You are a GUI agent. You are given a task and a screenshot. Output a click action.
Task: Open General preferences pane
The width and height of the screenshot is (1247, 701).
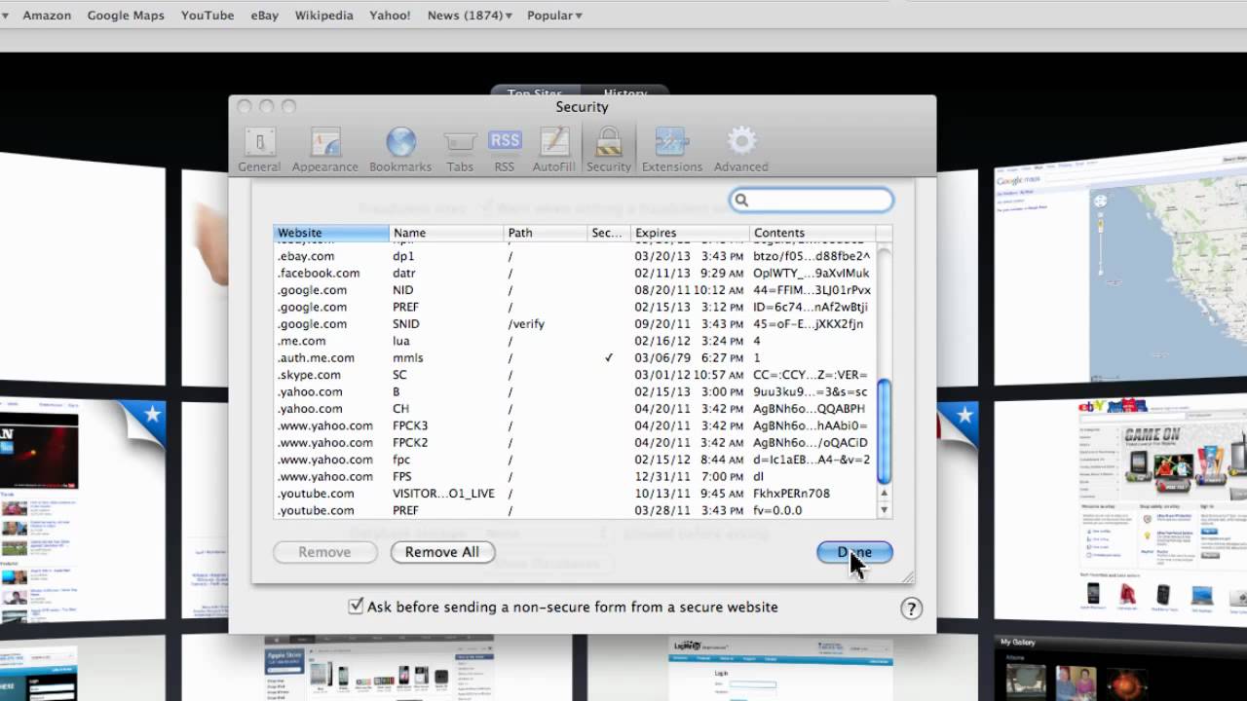tap(259, 150)
